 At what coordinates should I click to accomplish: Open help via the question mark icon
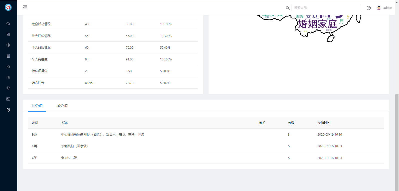click(x=369, y=8)
